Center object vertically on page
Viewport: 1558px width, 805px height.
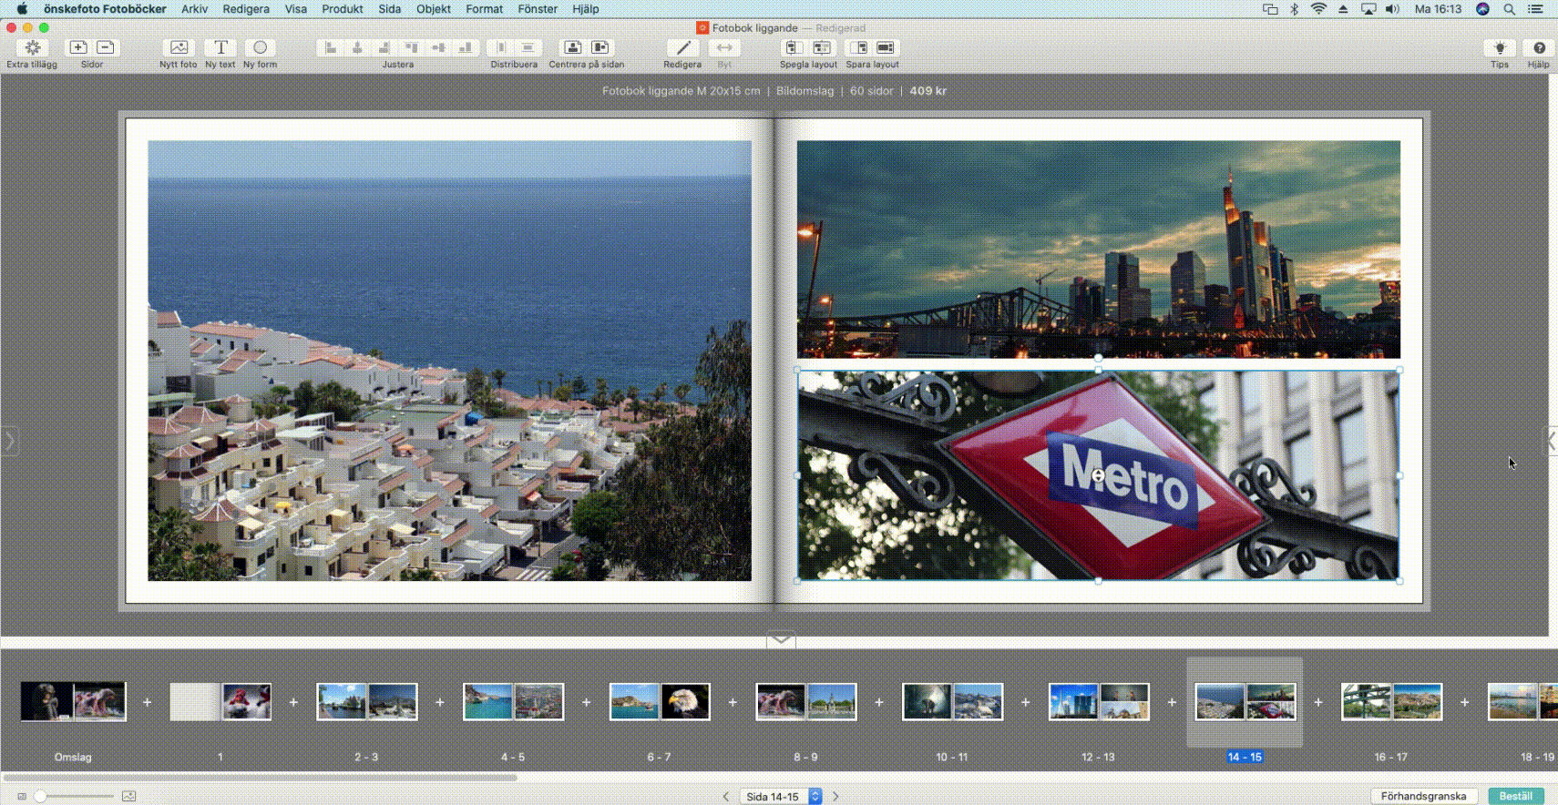[x=600, y=47]
